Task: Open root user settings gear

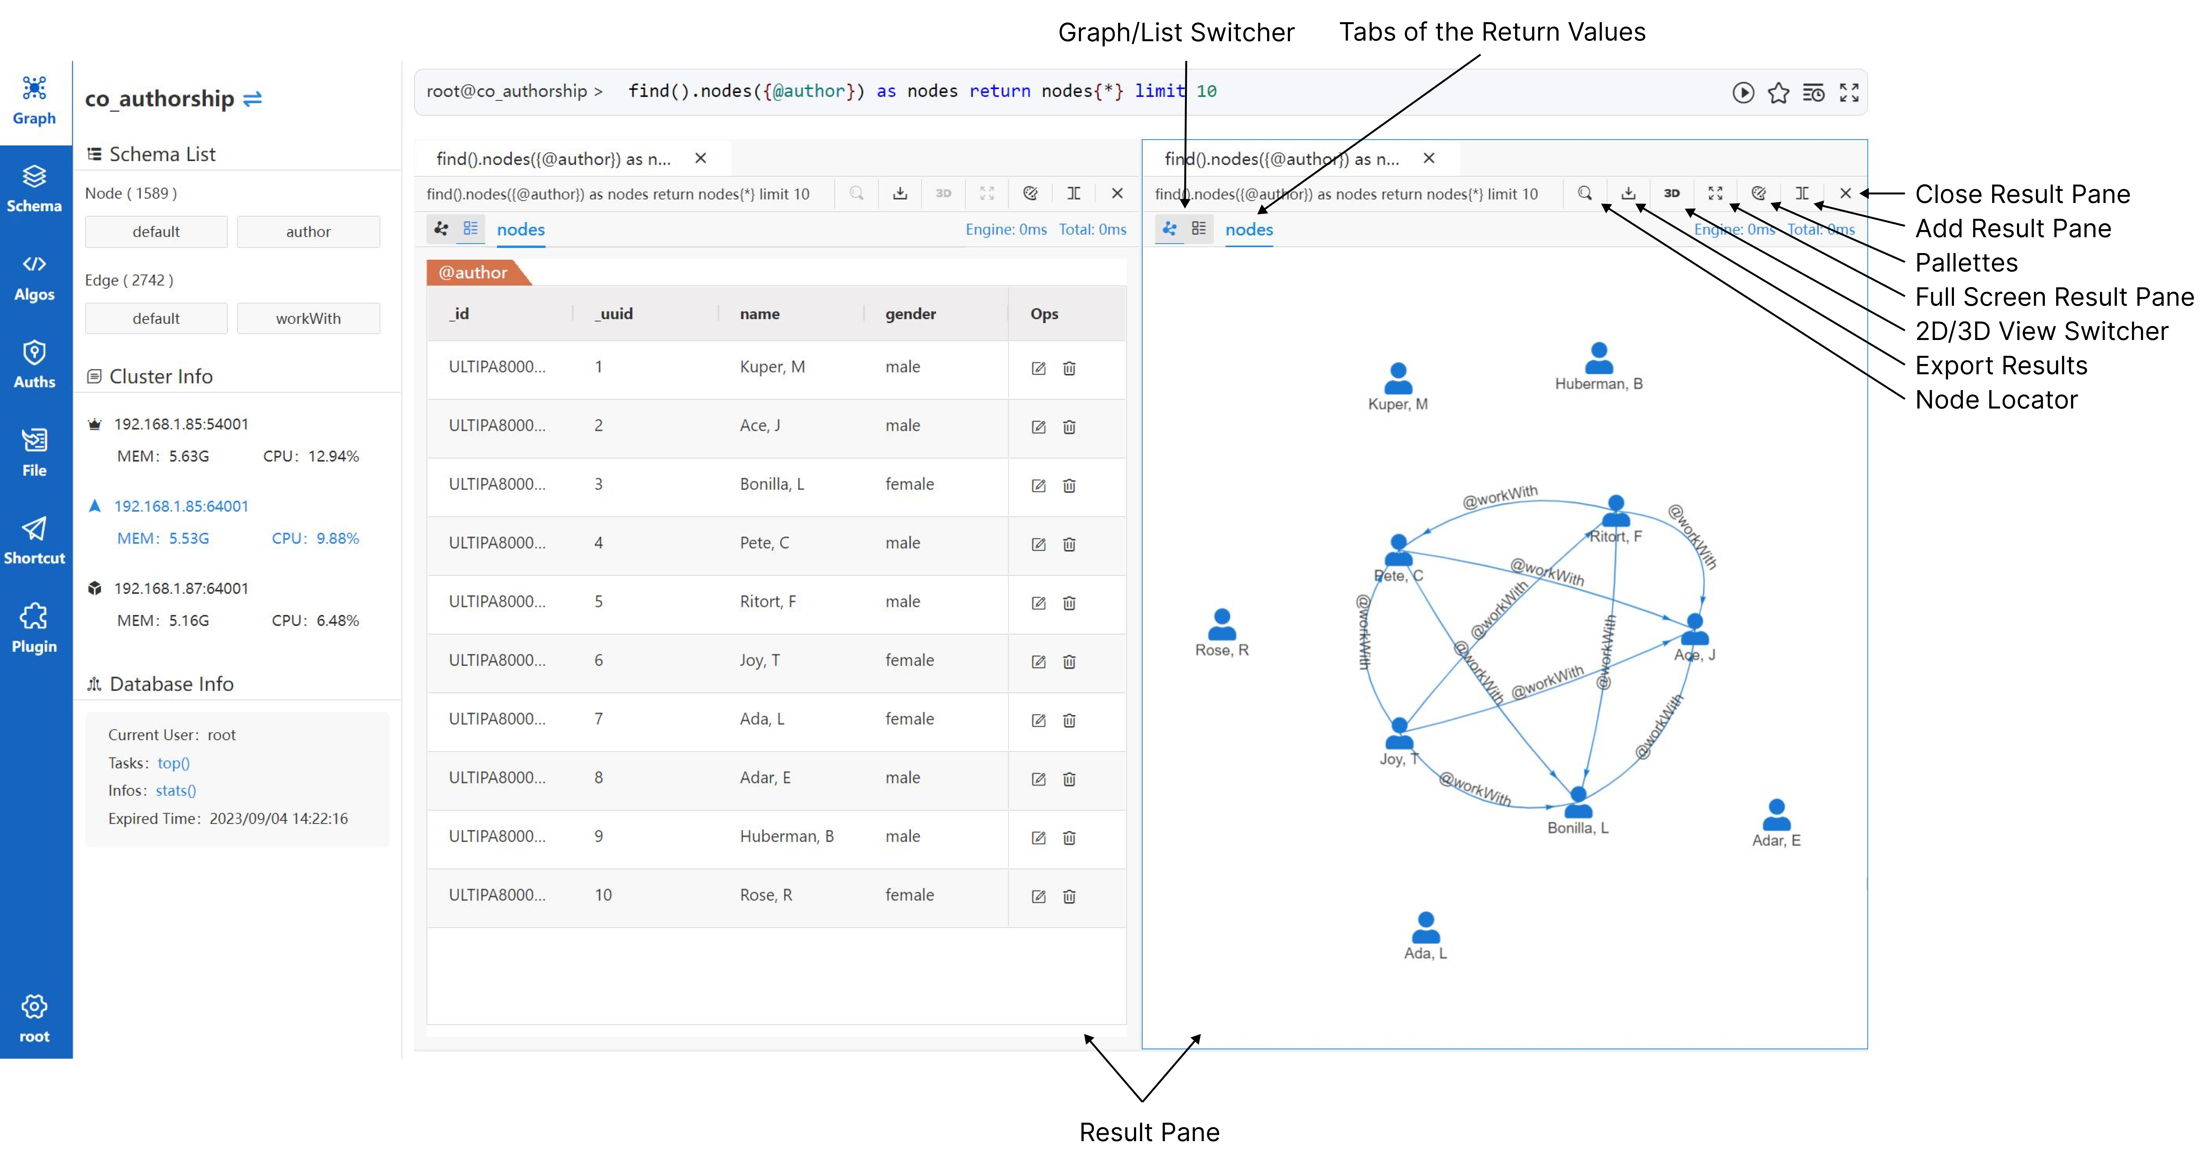Action: [x=34, y=1018]
